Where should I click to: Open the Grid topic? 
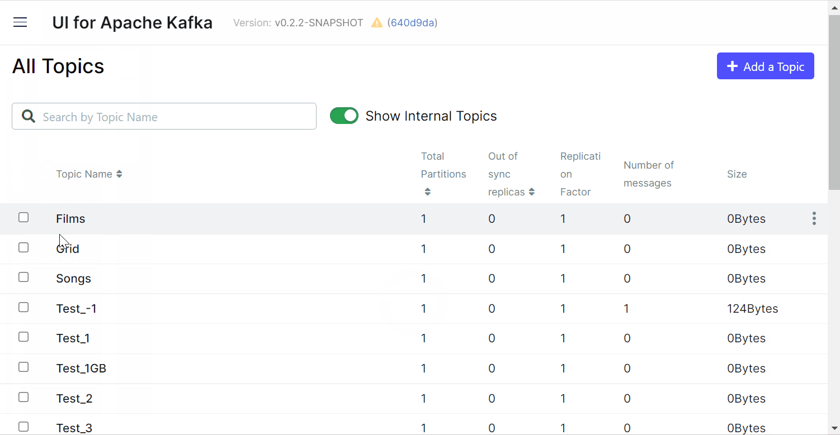click(68, 249)
